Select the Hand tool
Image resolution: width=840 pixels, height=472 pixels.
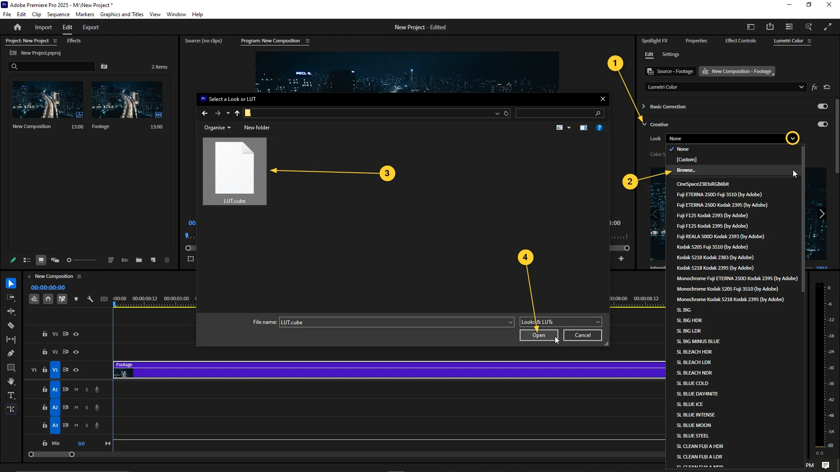tap(11, 381)
